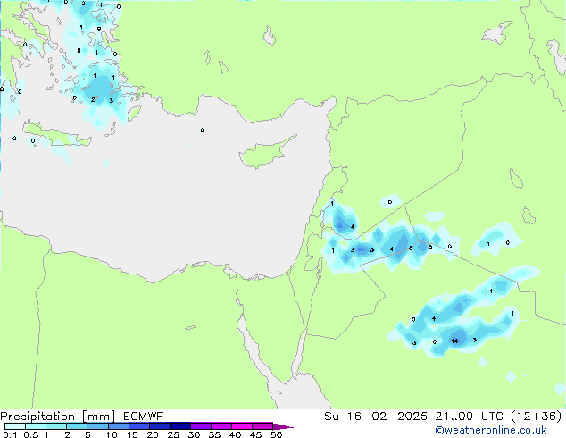Click the legend label "25"
Image resolution: width=566 pixels, height=438 pixels.
coord(173,434)
